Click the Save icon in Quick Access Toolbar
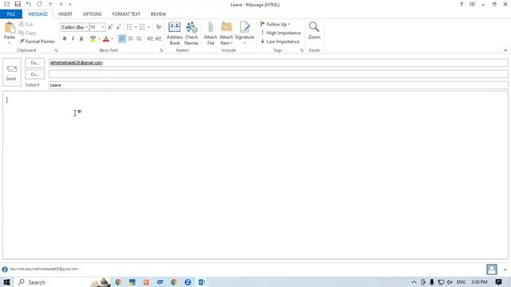This screenshot has width=511, height=287. pyautogui.click(x=18, y=4)
